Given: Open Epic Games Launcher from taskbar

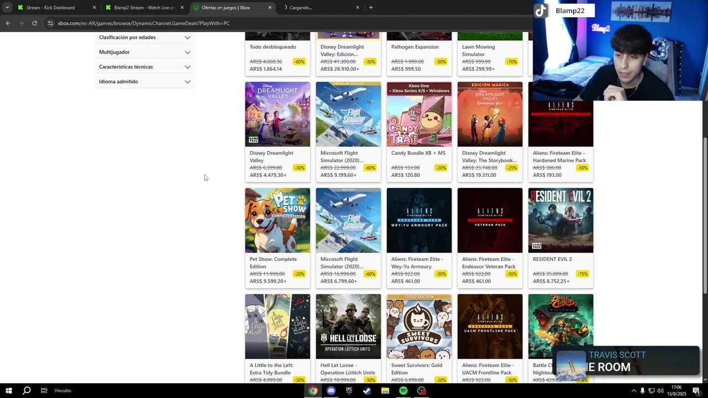Looking at the screenshot, I should (x=349, y=391).
